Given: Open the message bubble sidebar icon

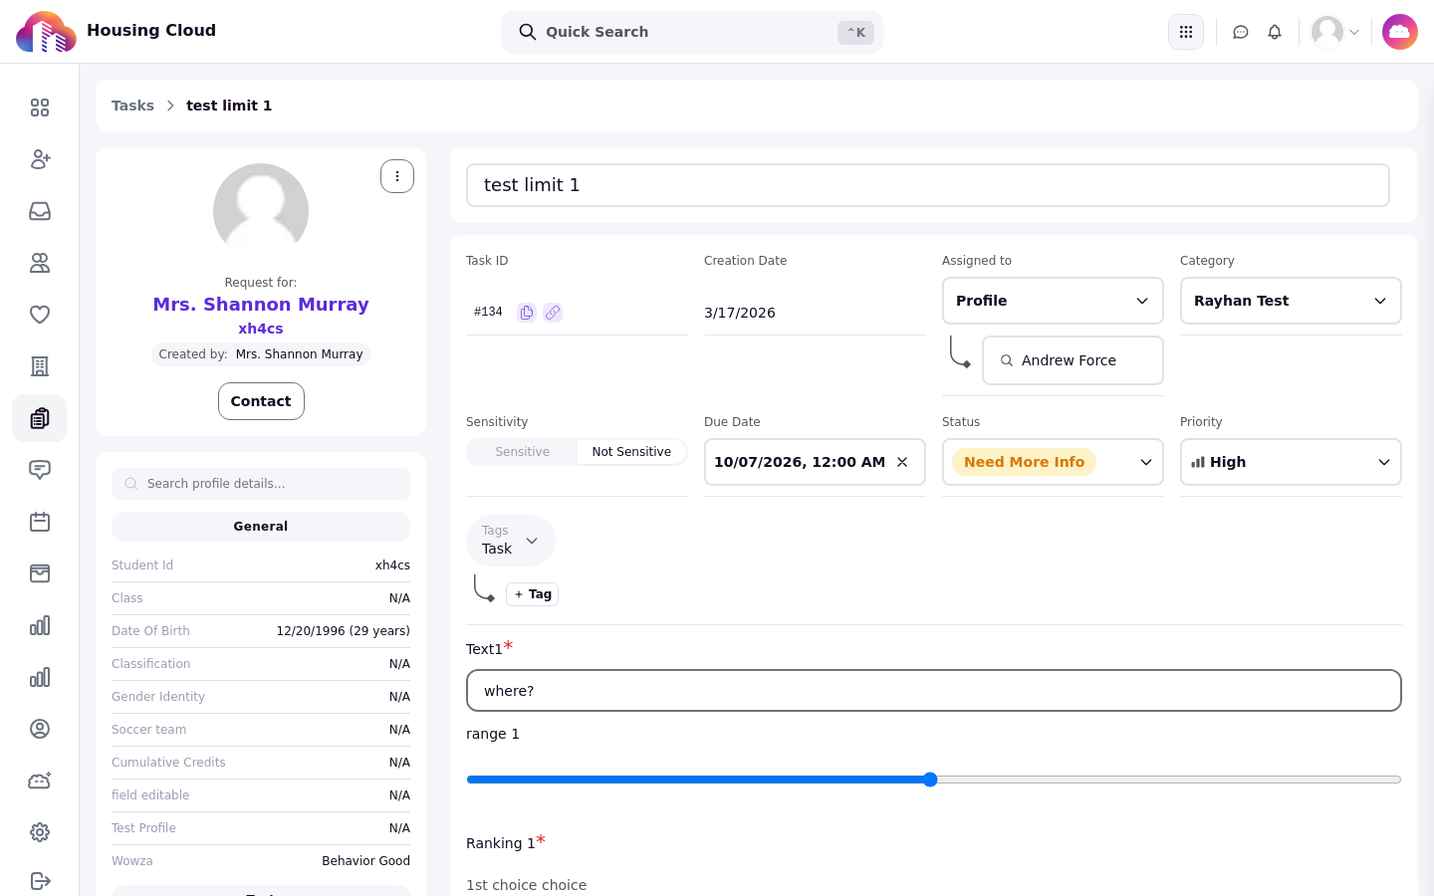Looking at the screenshot, I should pyautogui.click(x=40, y=470).
